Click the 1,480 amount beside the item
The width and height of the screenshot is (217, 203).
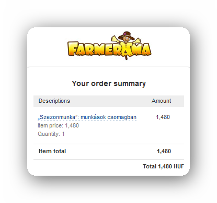click(x=163, y=117)
